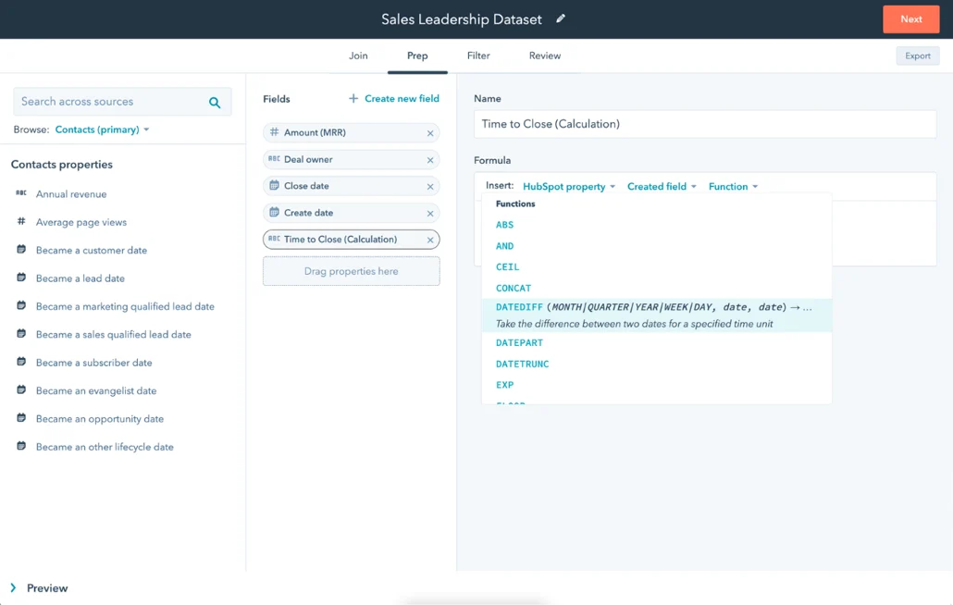Switch to the Join tab
This screenshot has height=605, width=953.
pyautogui.click(x=358, y=56)
